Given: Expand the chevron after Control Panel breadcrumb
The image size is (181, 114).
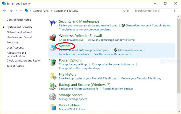Looking at the screenshot, I should tap(51, 11).
